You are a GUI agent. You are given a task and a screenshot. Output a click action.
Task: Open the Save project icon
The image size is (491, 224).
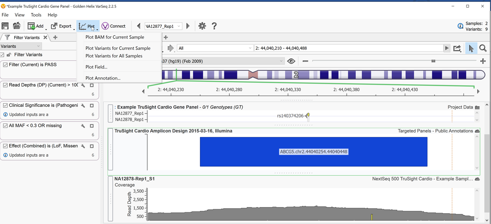(x=5, y=26)
